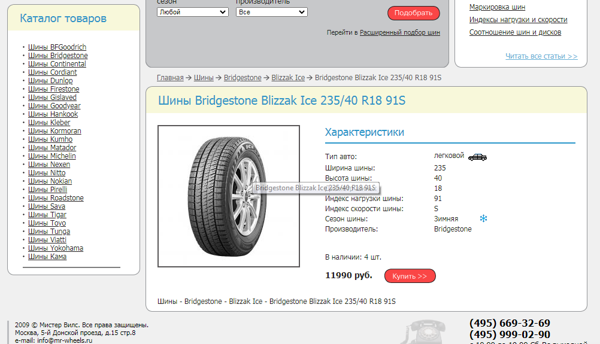Click the passenger car icon

pyautogui.click(x=477, y=157)
